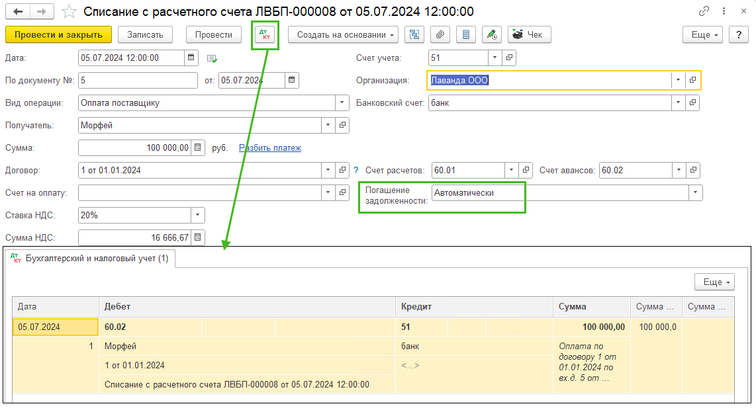Open calendar for the Дата field

point(191,58)
